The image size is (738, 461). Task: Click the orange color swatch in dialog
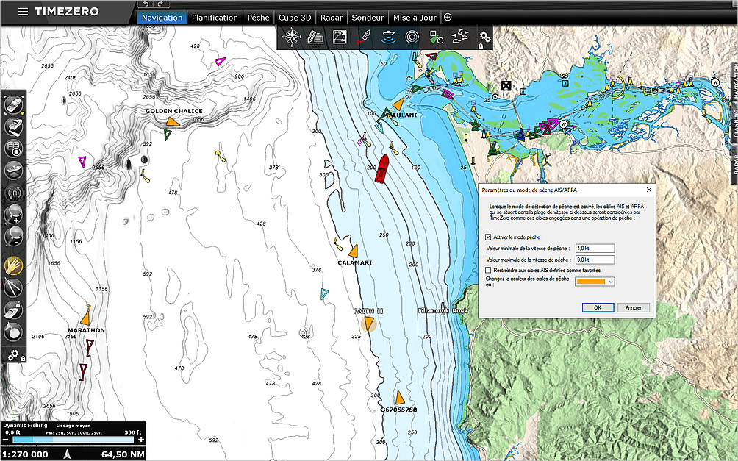tap(591, 282)
